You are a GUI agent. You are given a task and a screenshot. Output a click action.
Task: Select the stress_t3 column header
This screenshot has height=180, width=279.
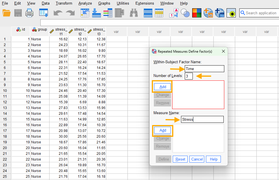[x=97, y=31]
